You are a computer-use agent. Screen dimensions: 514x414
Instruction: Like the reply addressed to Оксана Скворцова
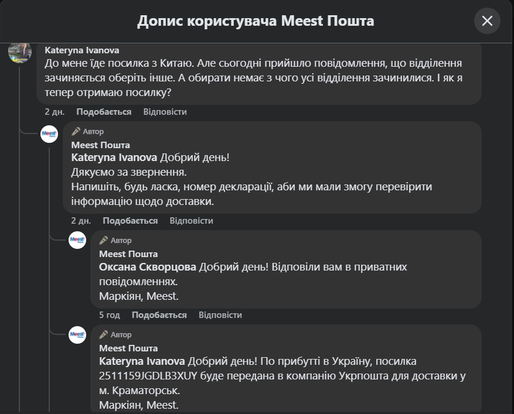(x=159, y=315)
